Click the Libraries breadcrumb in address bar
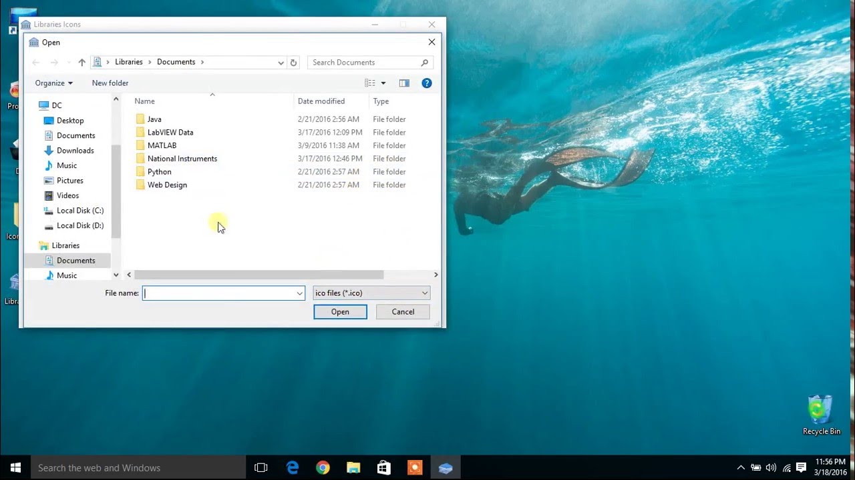Image resolution: width=855 pixels, height=480 pixels. tap(128, 62)
